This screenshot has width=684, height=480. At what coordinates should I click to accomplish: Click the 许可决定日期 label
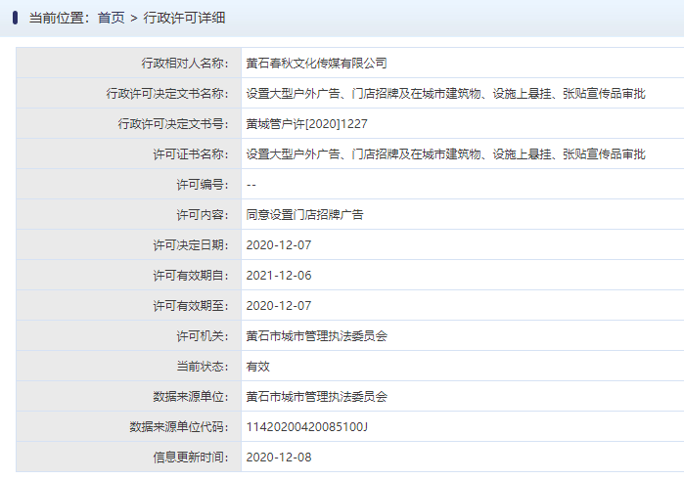[191, 245]
